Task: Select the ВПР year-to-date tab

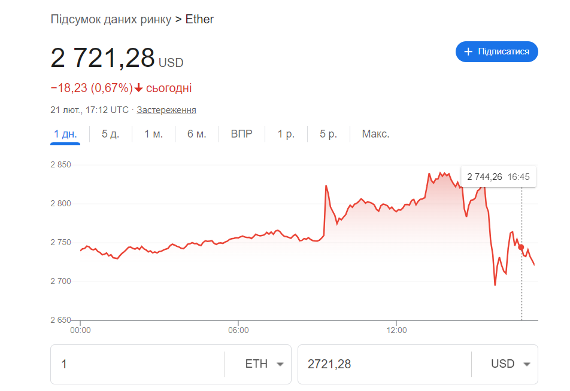Action: pos(241,134)
